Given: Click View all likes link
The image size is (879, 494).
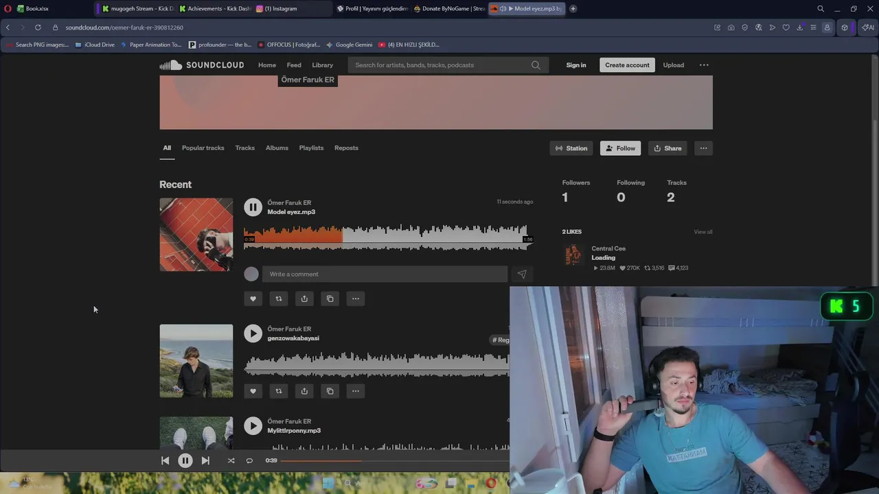Looking at the screenshot, I should [703, 232].
